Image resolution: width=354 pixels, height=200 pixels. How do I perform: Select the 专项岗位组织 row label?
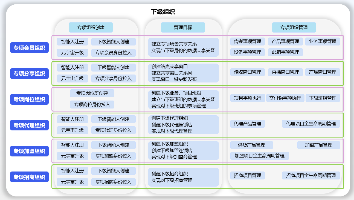coord(29,99)
